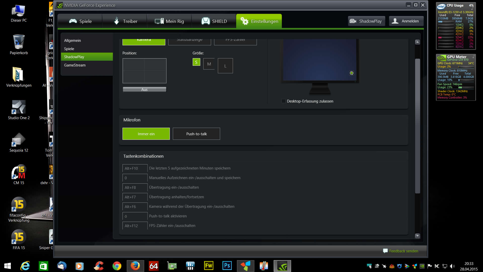Select GameStream in the settings sidebar
The image size is (483, 272).
(x=87, y=65)
